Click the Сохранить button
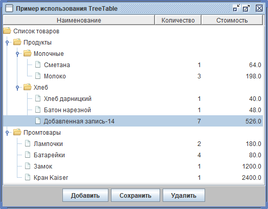The image size is (268, 209). click(136, 195)
